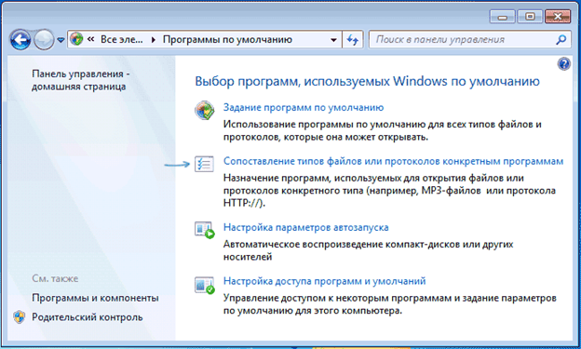Click the refresh button in address bar
Image resolution: width=581 pixels, height=349 pixels.
352,39
